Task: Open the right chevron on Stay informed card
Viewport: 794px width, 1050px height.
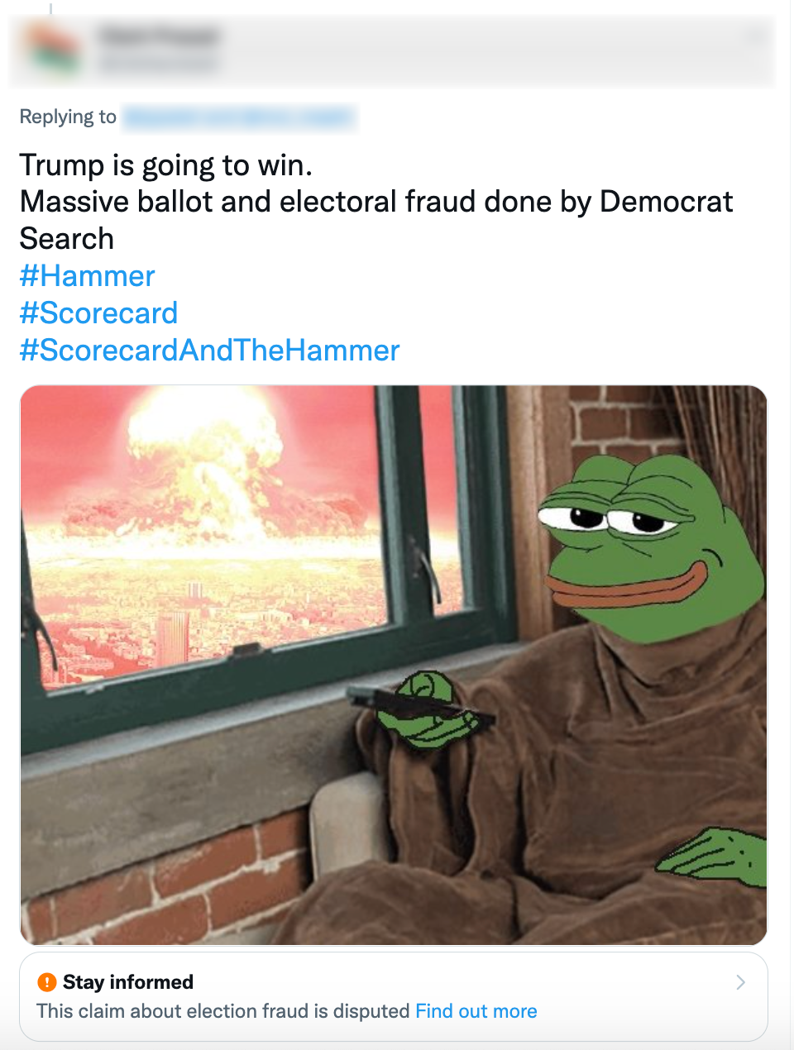Action: [x=740, y=982]
